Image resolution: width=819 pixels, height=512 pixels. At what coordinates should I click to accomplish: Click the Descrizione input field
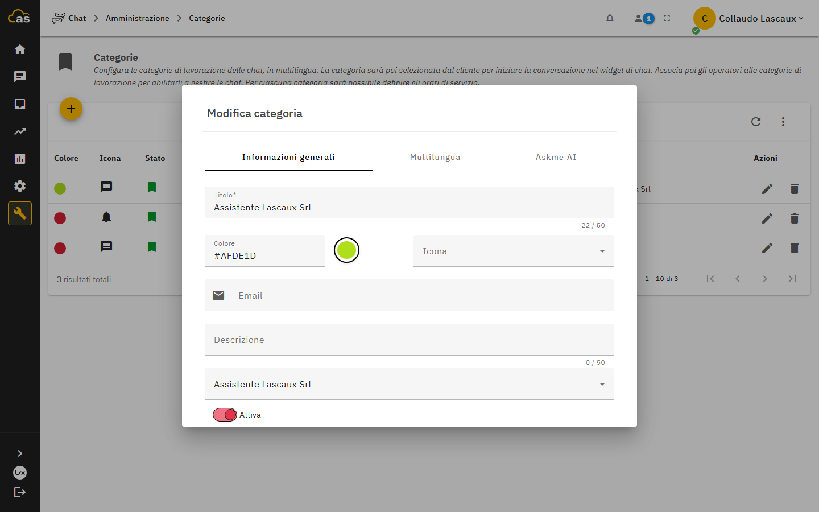pos(409,340)
